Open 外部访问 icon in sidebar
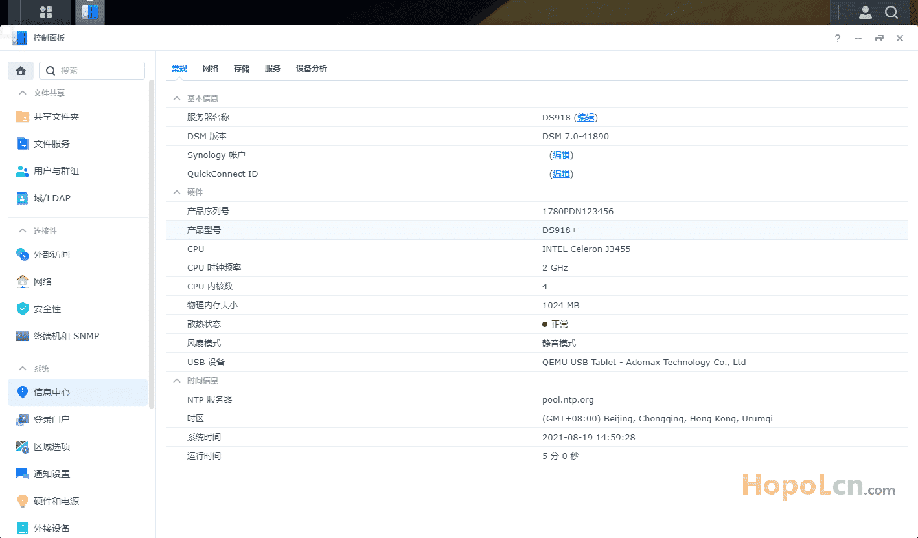This screenshot has width=918, height=538. pos(23,254)
